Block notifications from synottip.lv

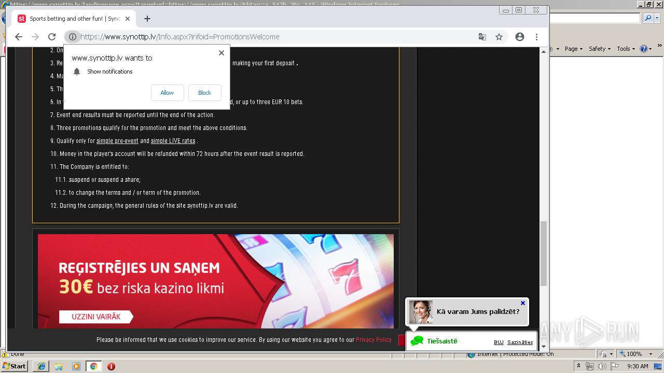tap(204, 93)
